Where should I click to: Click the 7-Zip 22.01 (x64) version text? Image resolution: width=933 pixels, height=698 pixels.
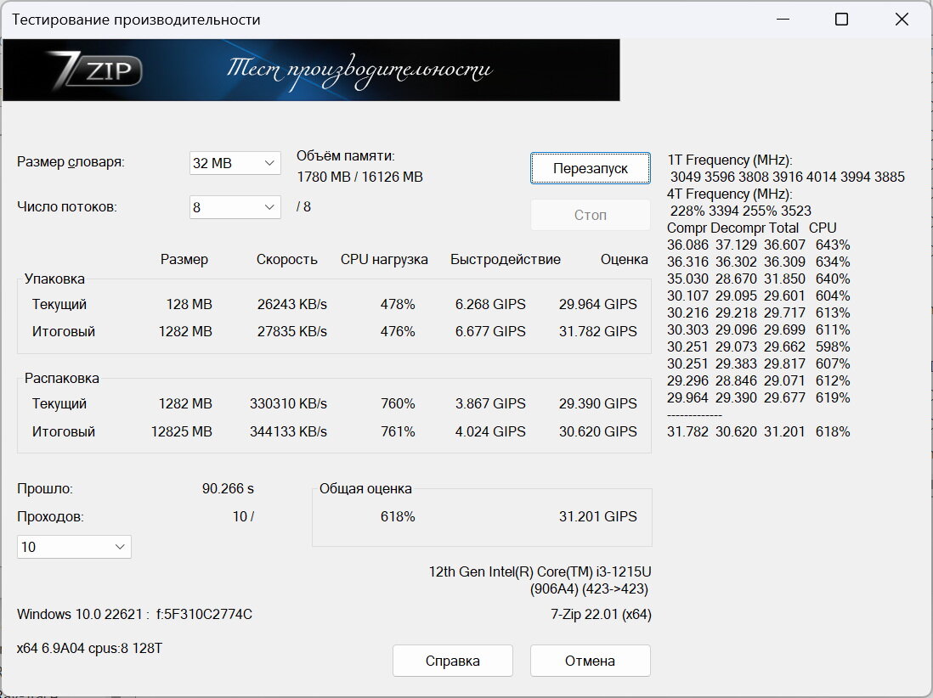click(x=601, y=615)
